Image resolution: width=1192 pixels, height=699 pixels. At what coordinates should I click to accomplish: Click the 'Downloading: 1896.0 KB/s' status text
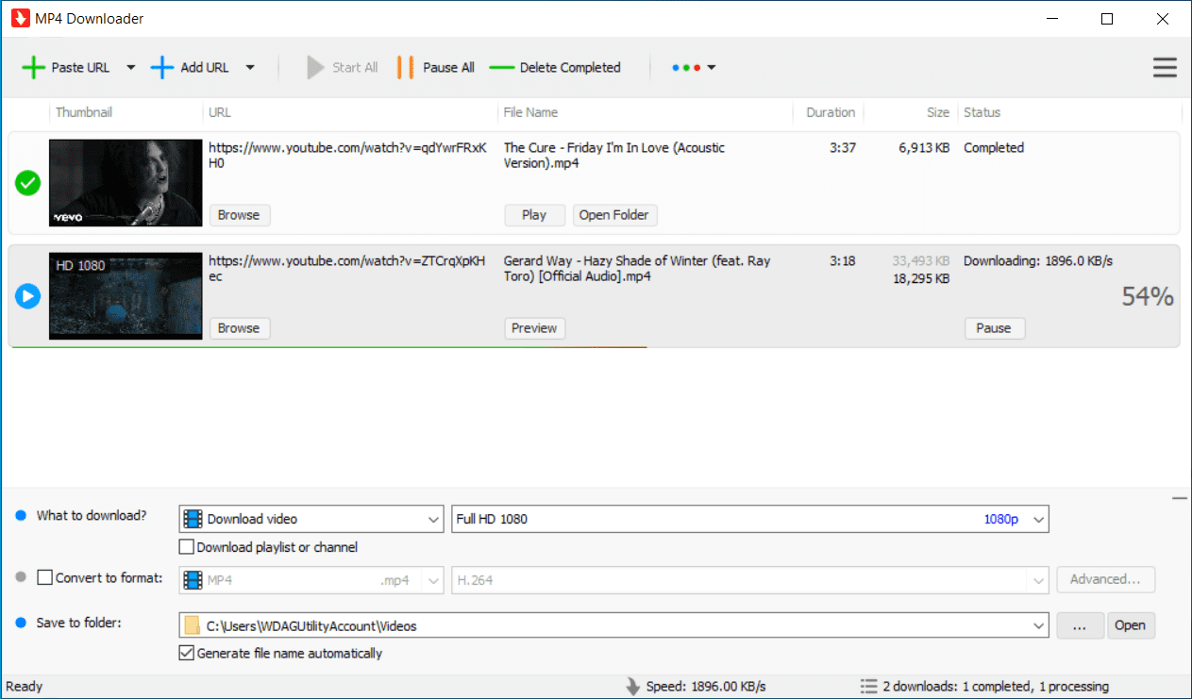click(x=1038, y=261)
